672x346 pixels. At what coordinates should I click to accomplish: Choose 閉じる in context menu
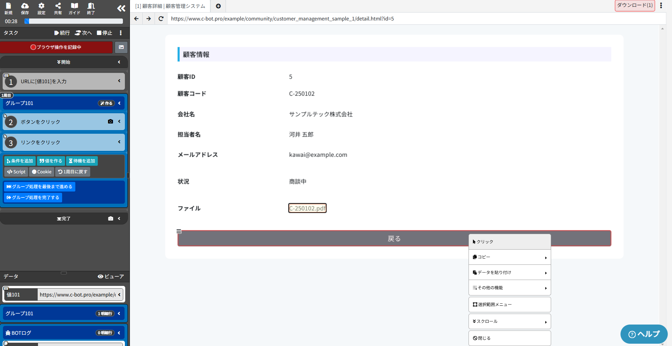pos(509,338)
